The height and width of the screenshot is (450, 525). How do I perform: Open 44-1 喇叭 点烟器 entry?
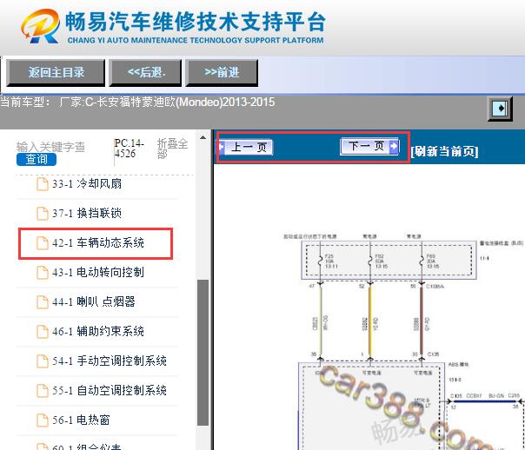(93, 301)
